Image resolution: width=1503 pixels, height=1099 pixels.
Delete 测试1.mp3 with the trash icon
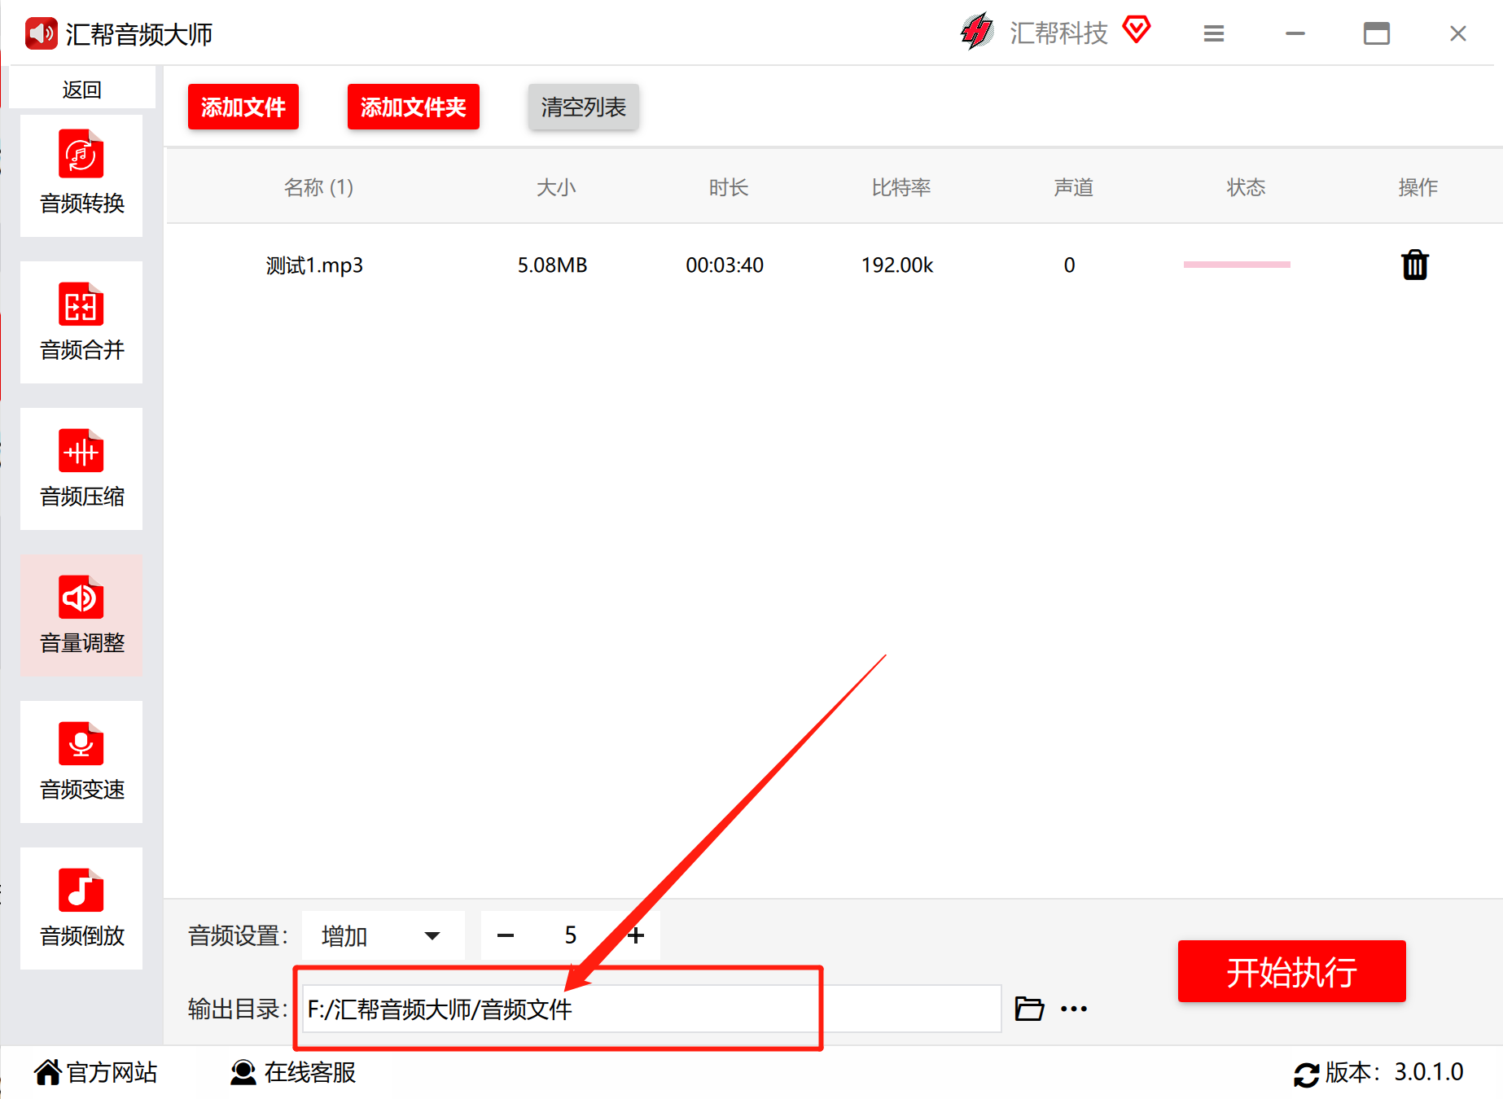point(1414,265)
